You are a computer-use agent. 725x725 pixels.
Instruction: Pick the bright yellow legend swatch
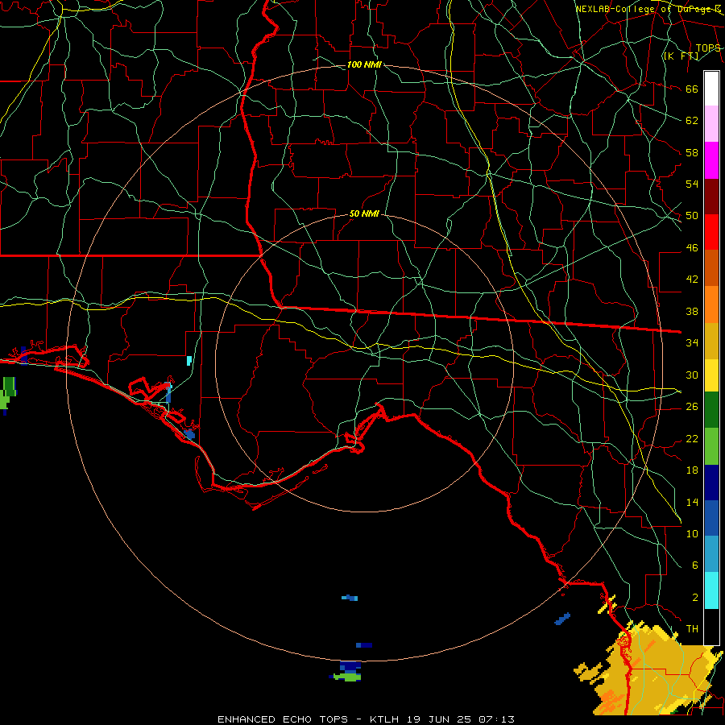pos(711,375)
